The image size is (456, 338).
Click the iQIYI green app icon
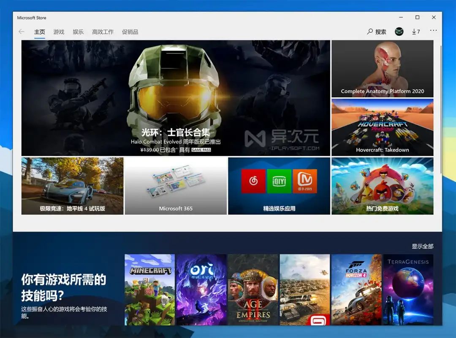tap(279, 181)
